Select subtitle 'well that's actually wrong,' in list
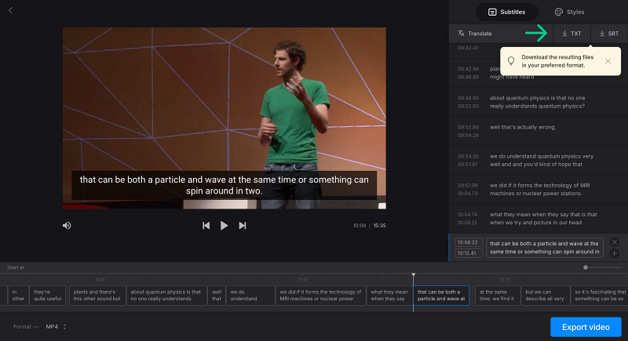The width and height of the screenshot is (628, 341). click(x=539, y=131)
